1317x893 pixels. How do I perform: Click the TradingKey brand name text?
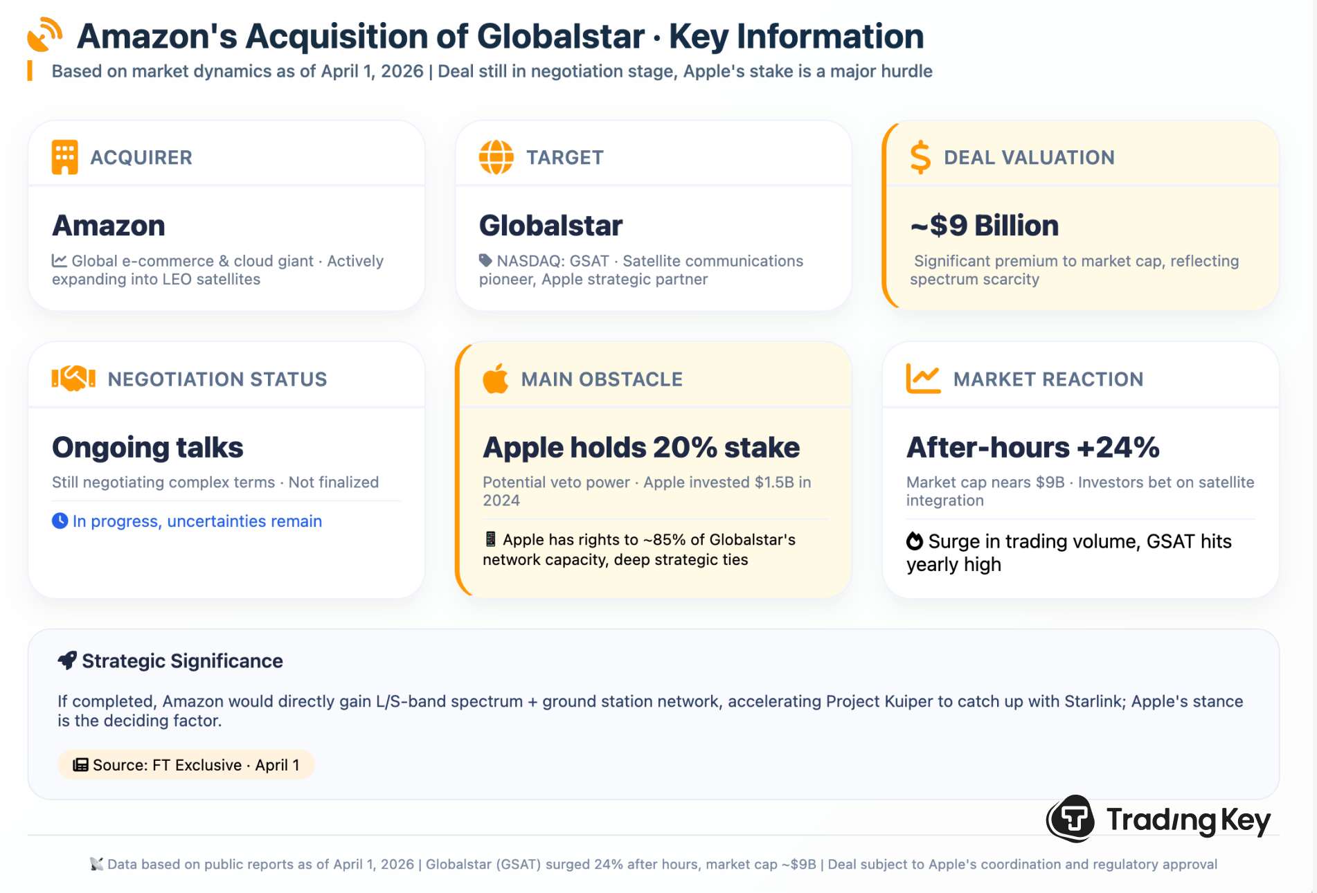[1188, 820]
